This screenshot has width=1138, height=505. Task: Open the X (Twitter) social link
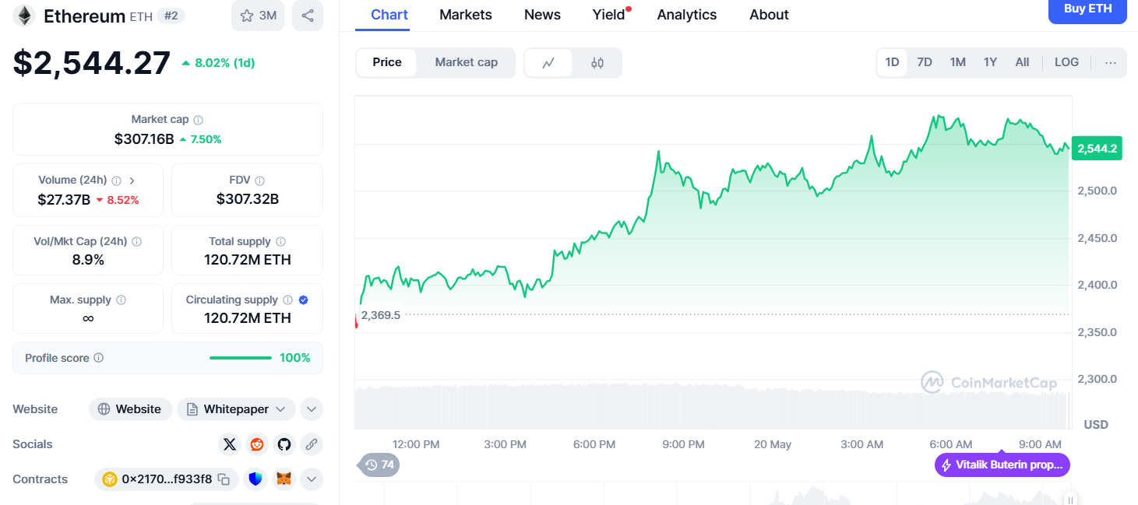[229, 444]
